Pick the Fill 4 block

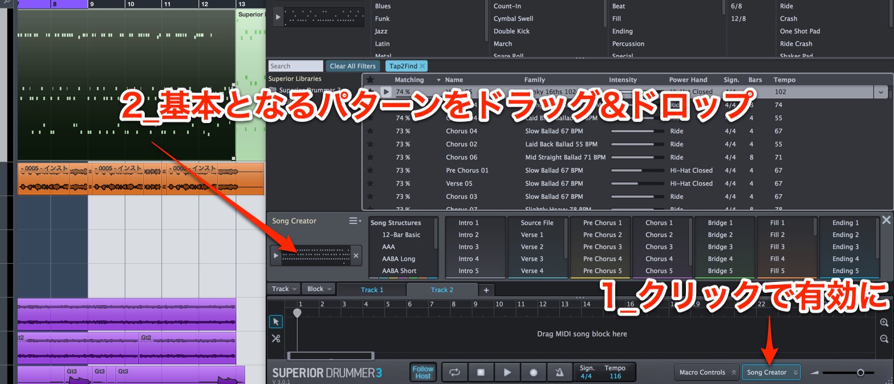tap(777, 259)
